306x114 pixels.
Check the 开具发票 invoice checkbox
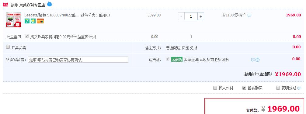point(8,47)
